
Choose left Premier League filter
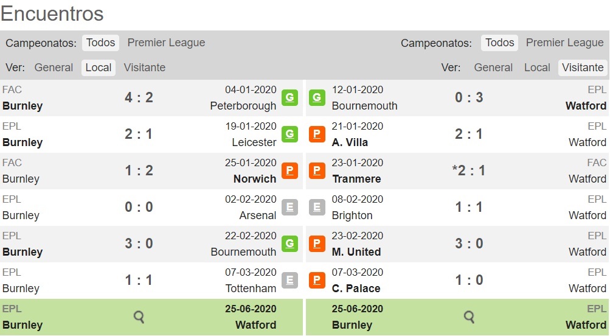pos(166,43)
